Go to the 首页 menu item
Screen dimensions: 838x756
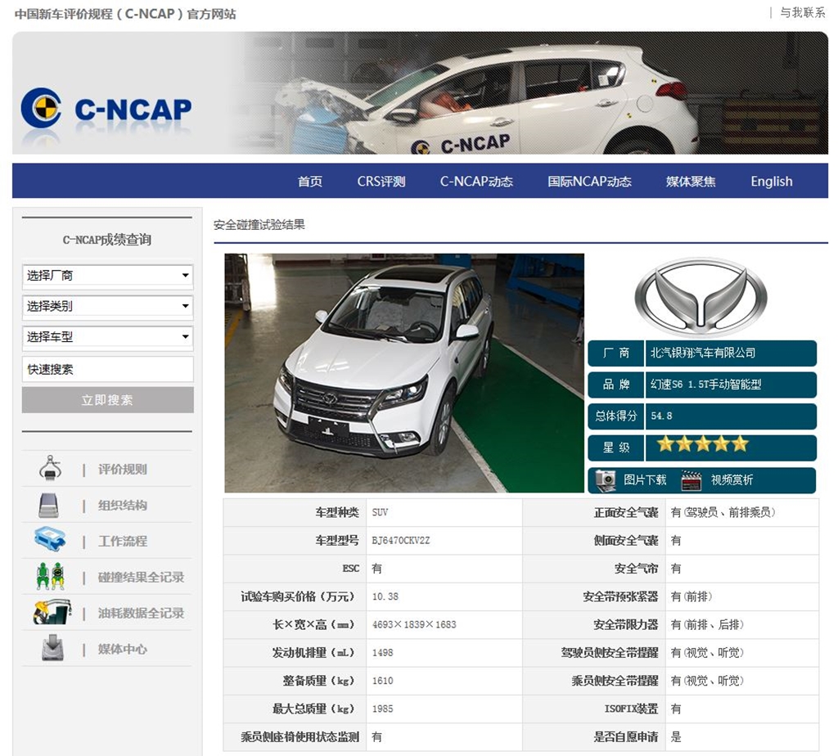[x=310, y=182]
